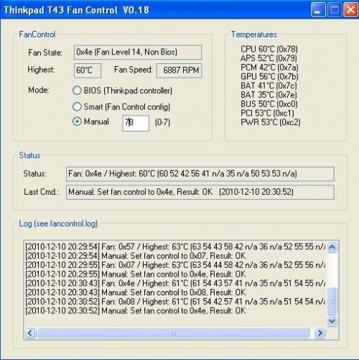Viewport: 359px width, 360px height.
Task: Click the Manual fan level input field
Action: (x=136, y=123)
